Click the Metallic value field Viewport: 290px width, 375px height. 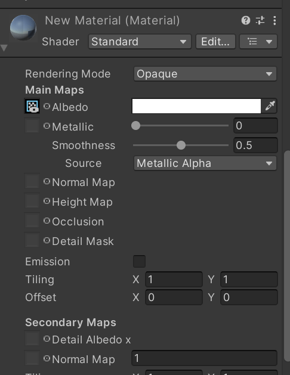255,126
